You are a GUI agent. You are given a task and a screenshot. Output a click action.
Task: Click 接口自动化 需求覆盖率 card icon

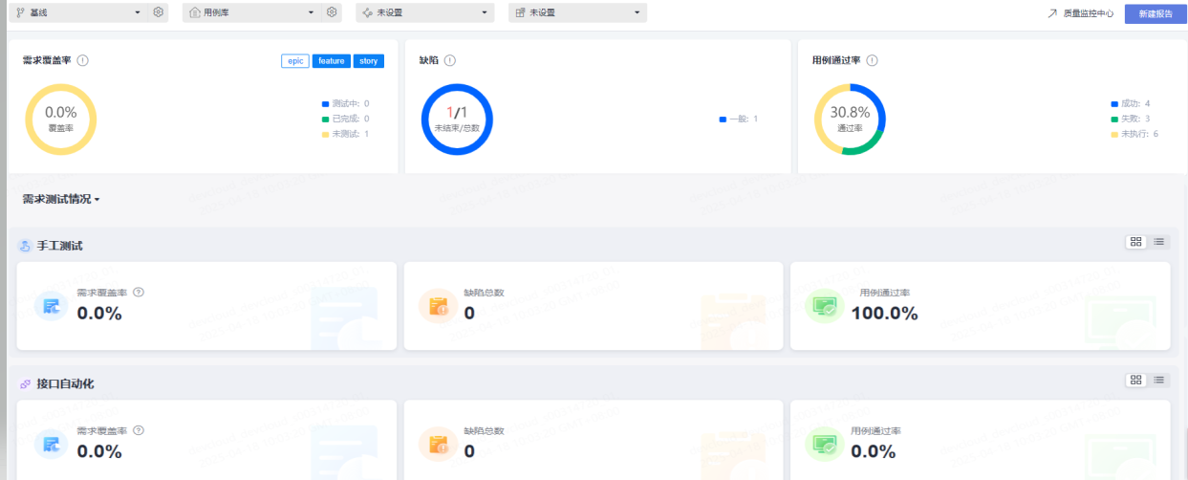[51, 444]
